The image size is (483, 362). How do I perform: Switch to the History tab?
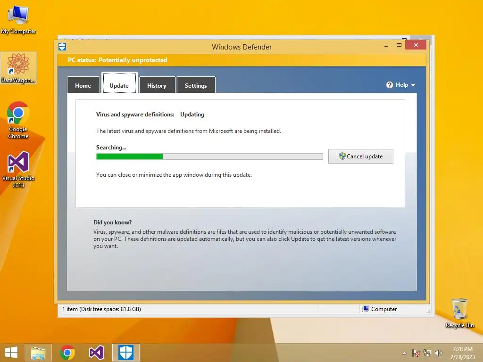[x=157, y=85]
